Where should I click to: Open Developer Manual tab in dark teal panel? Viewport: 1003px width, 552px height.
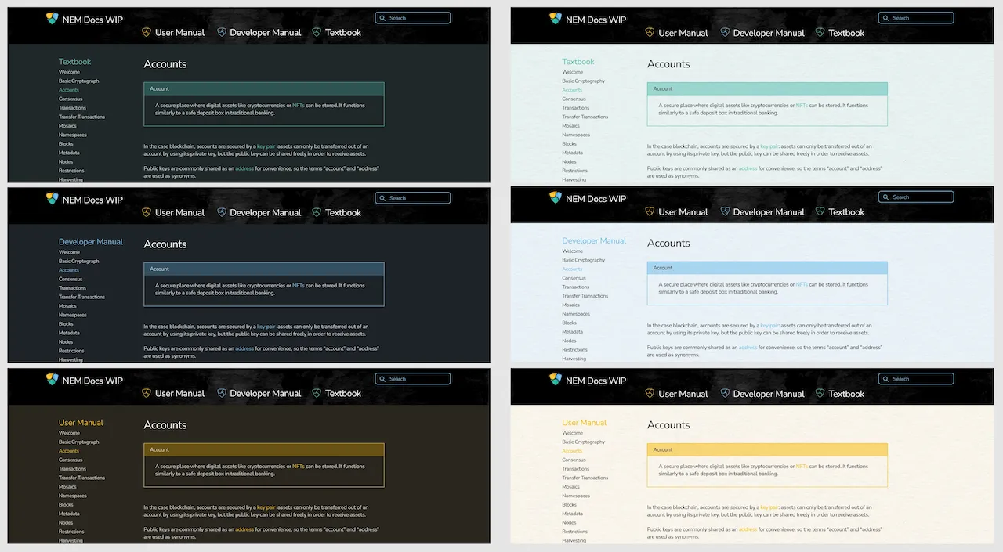tap(265, 33)
